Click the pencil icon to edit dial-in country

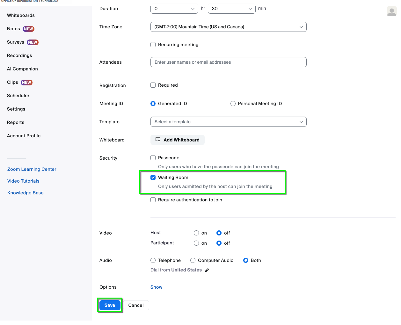(207, 270)
